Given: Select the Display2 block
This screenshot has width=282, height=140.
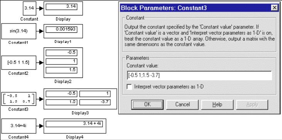Looking at the screenshot, I should point(63,63).
